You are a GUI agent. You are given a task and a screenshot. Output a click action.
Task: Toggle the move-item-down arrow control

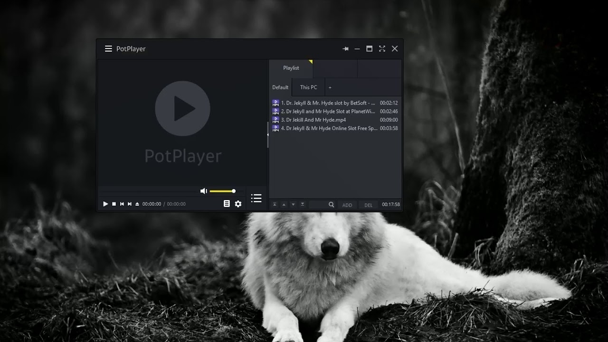(x=292, y=204)
